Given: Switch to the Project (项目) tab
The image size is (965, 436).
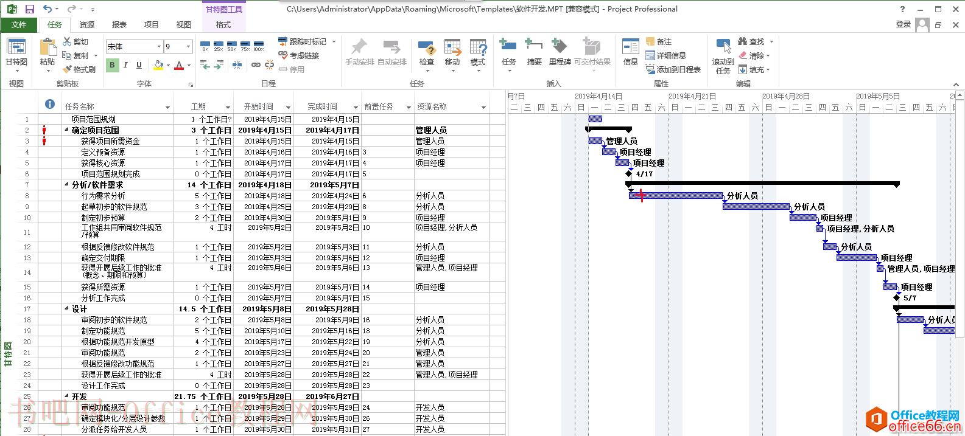Looking at the screenshot, I should [x=152, y=24].
